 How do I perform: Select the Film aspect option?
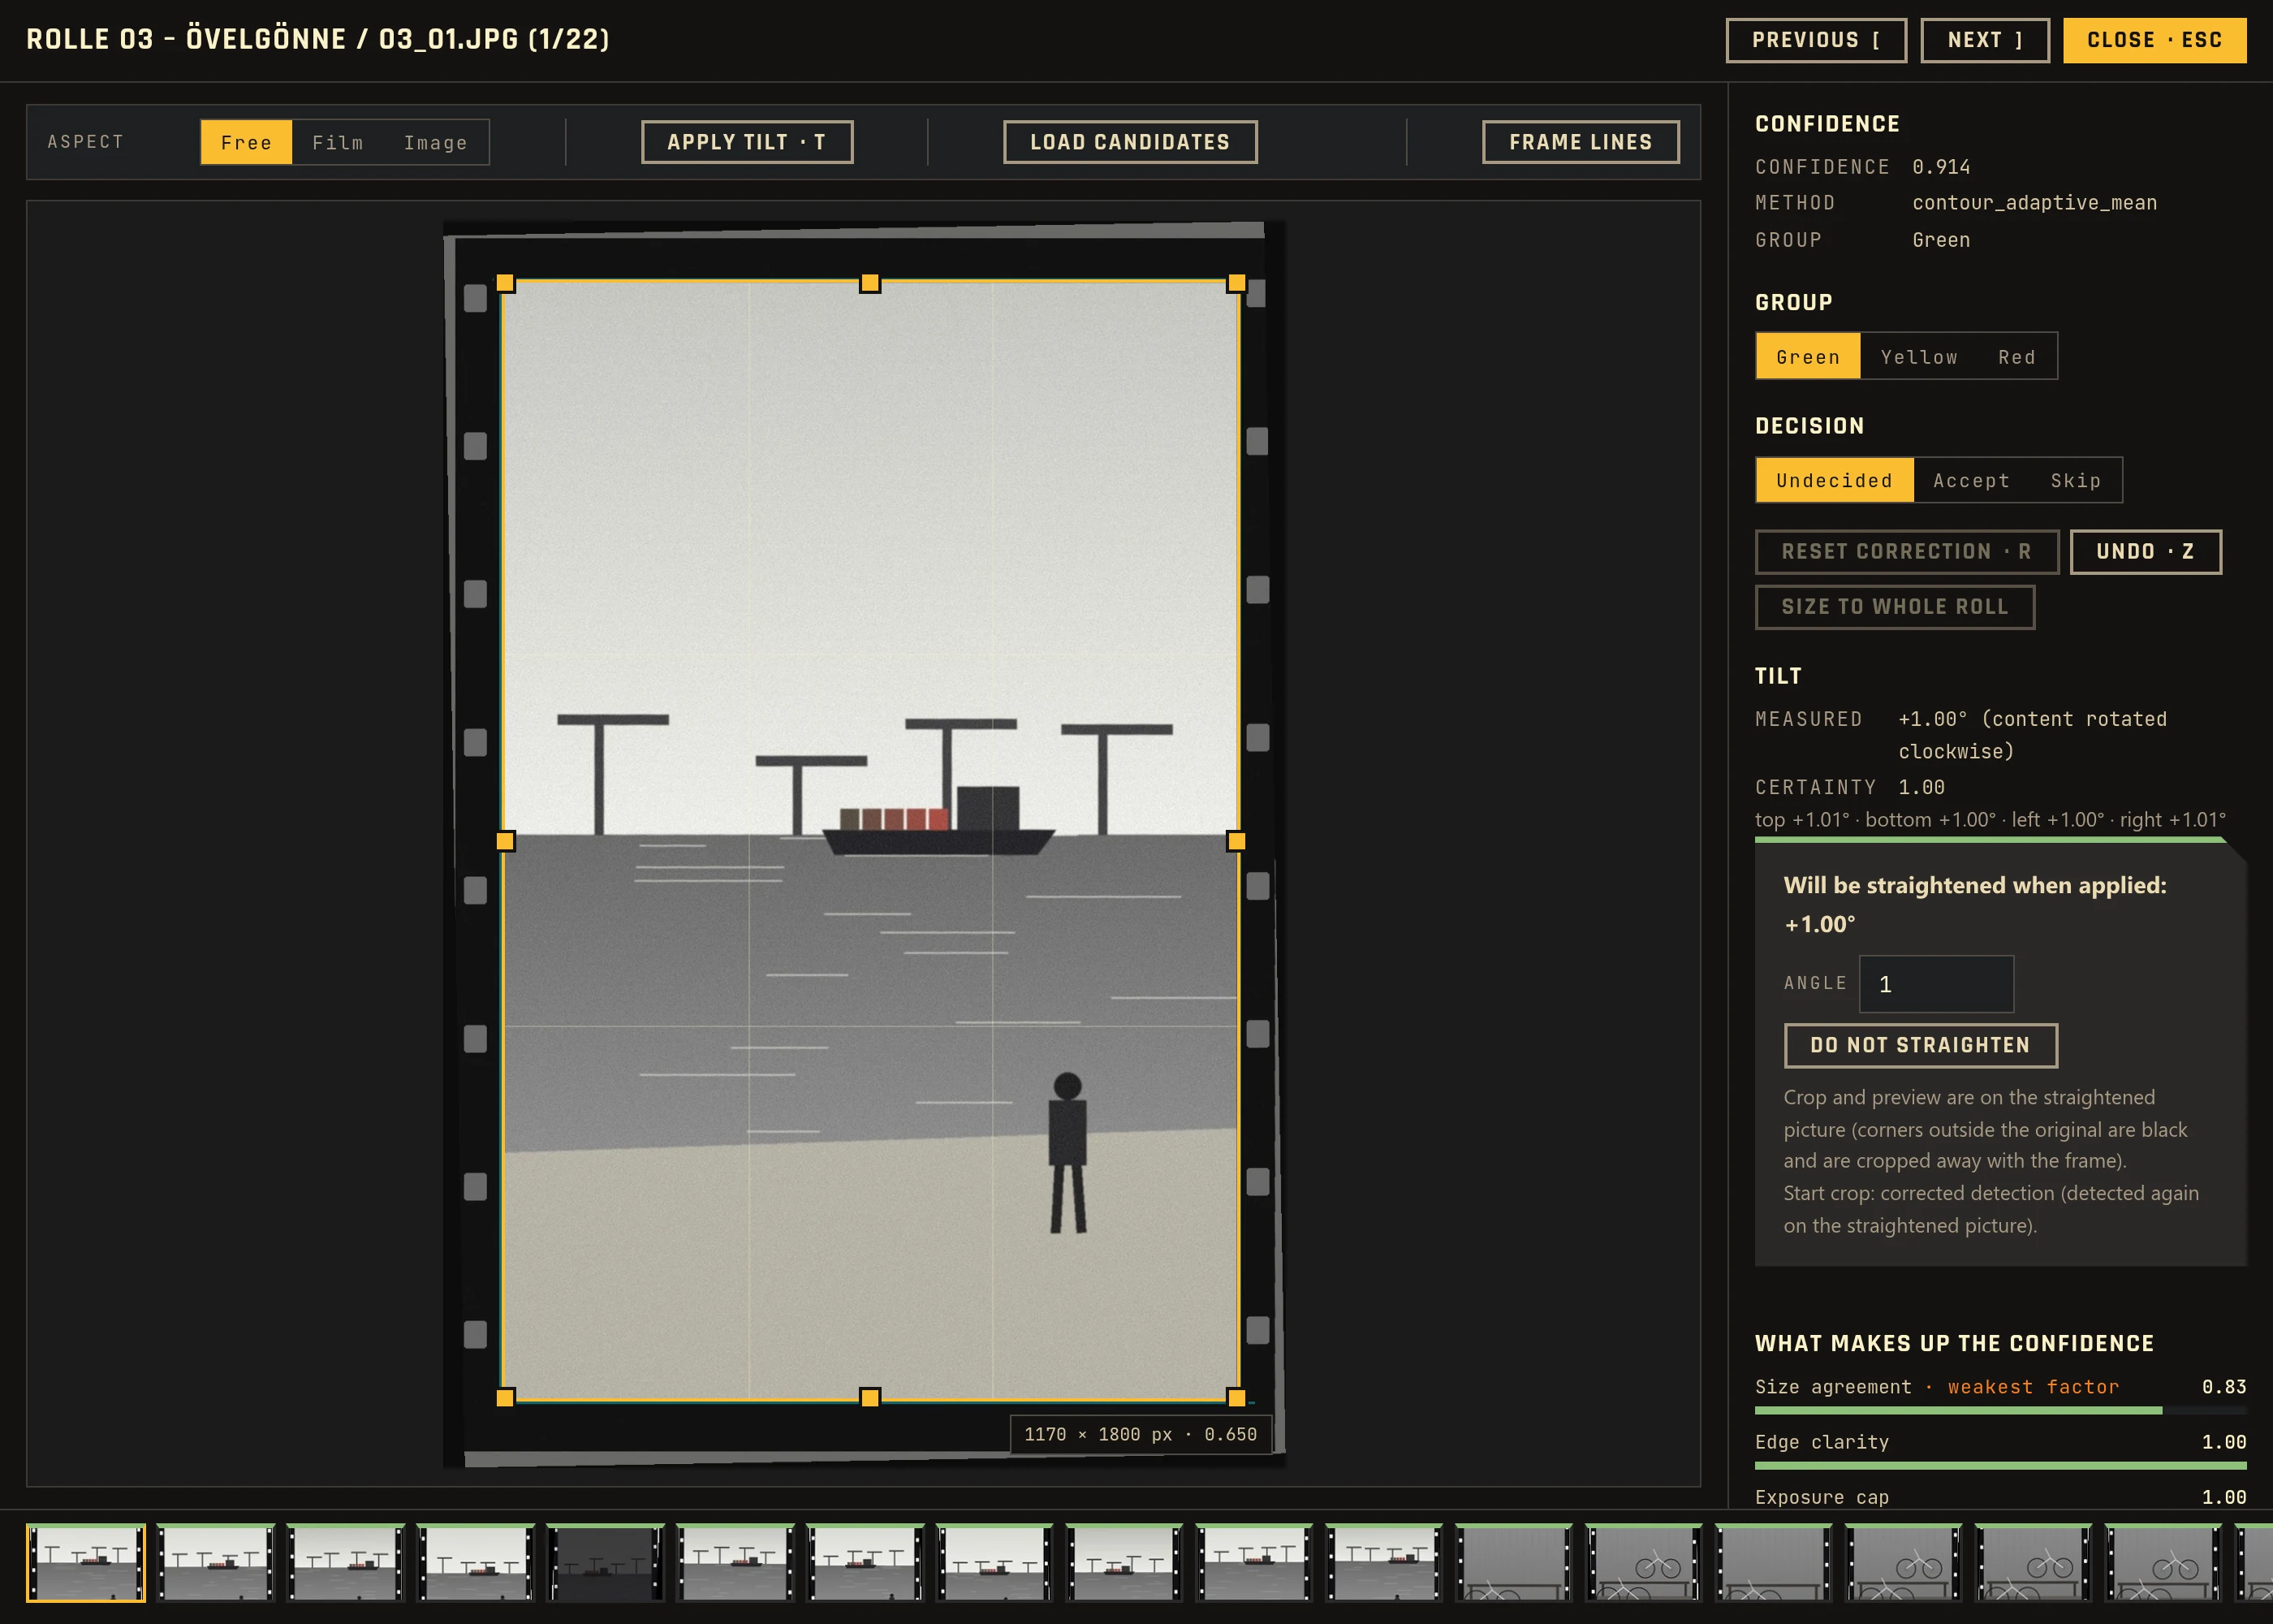tap(338, 142)
